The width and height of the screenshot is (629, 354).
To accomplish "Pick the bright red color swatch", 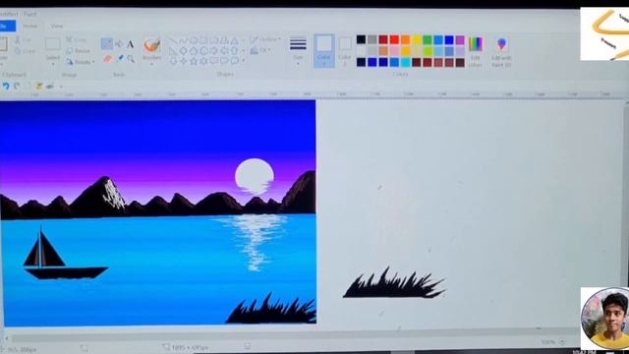I will tap(394, 39).
